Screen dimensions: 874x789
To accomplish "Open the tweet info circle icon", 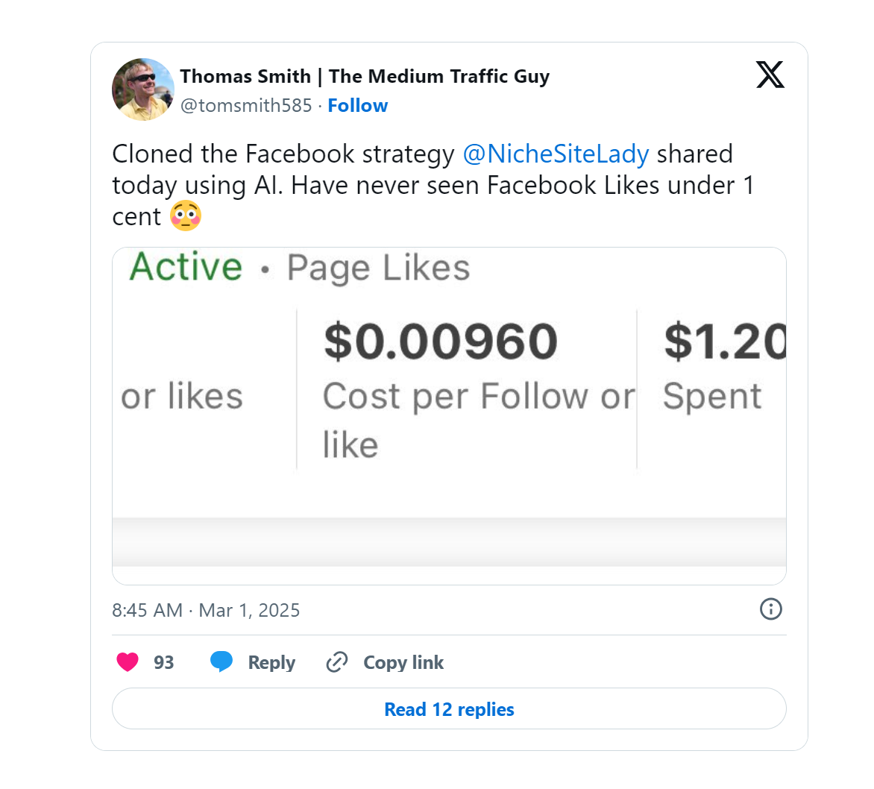I will pos(770,609).
